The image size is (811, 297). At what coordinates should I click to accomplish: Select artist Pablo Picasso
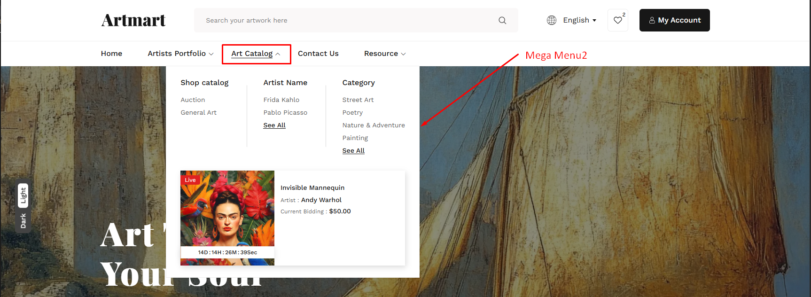coord(285,113)
